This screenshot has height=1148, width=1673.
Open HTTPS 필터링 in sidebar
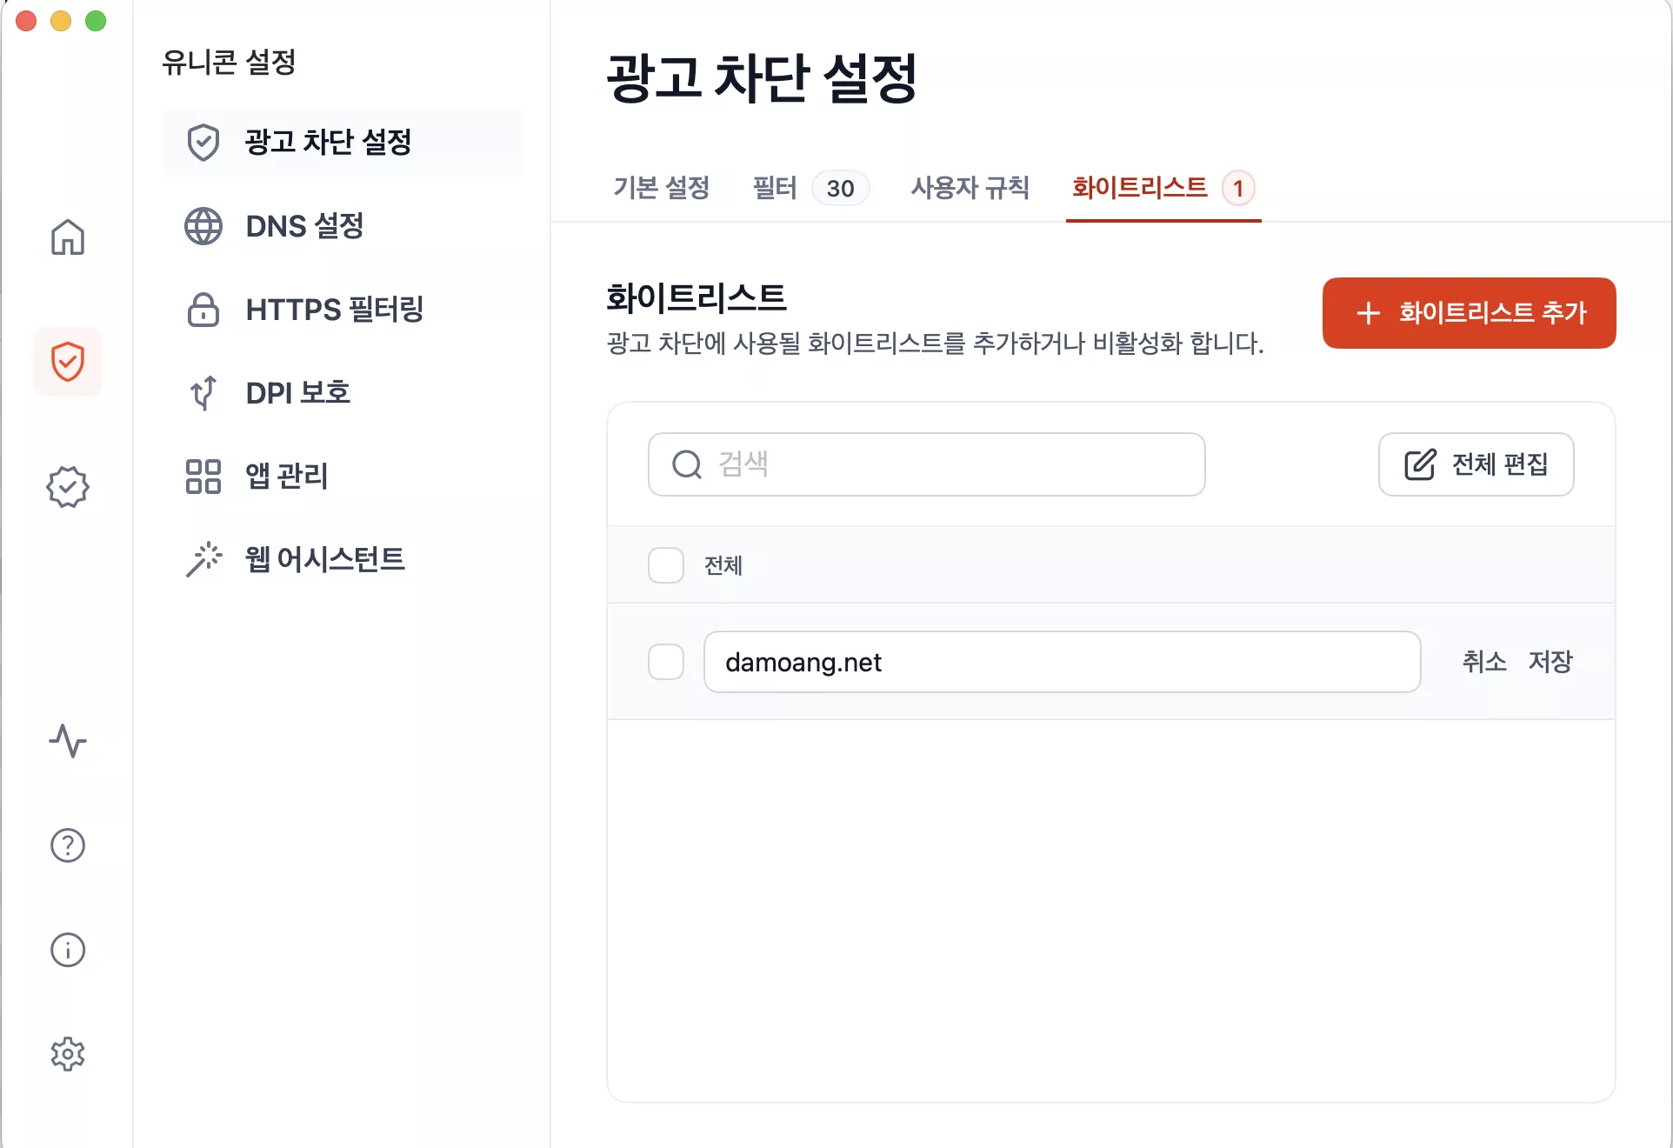tap(343, 310)
